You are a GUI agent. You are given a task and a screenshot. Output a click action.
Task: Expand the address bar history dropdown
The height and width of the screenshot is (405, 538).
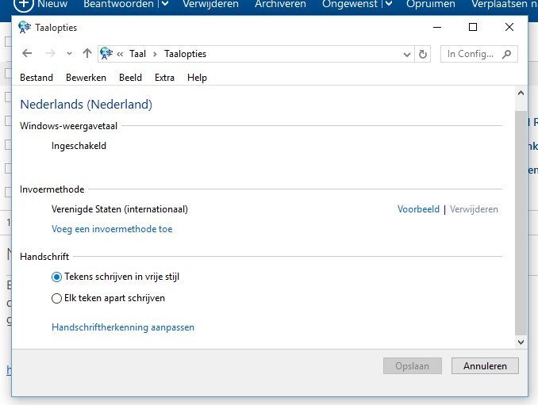406,54
